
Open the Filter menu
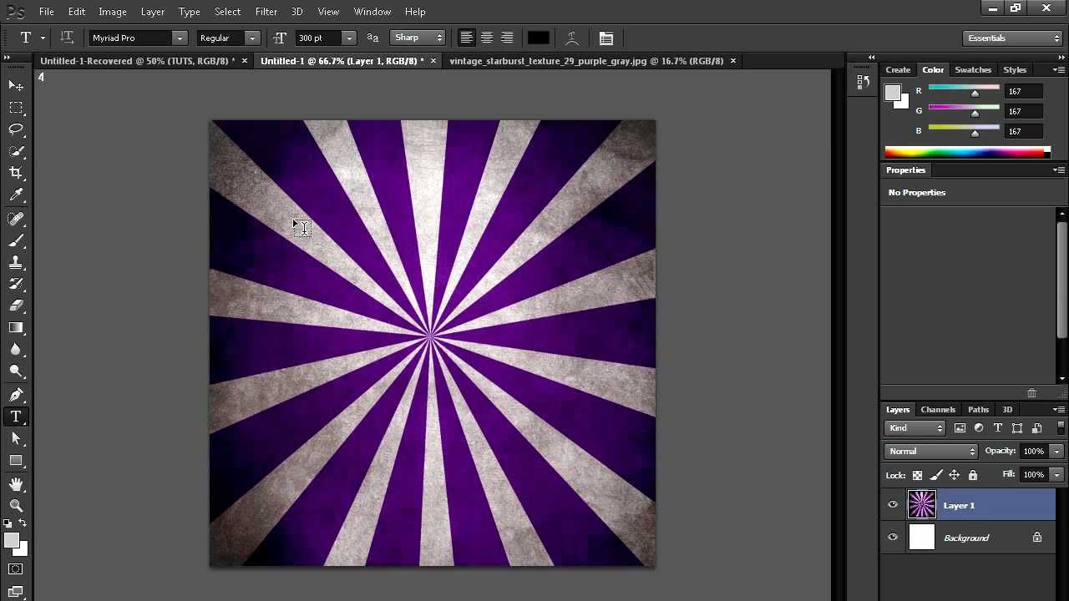click(x=266, y=12)
